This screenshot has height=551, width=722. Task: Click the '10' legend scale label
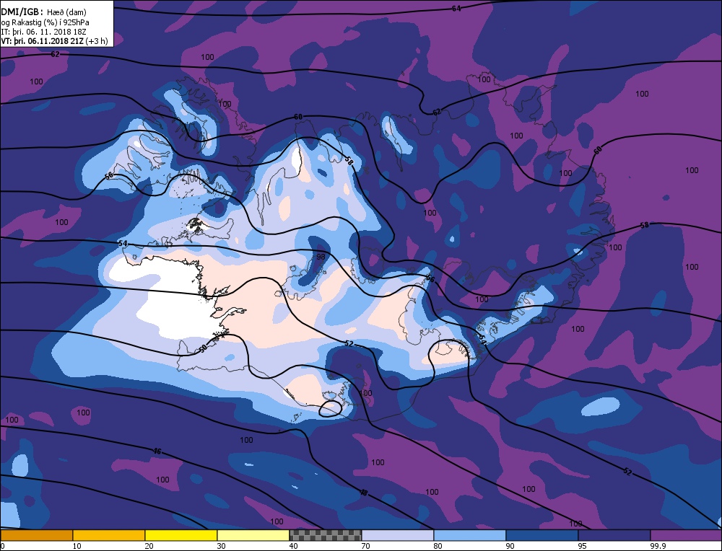pos(77,546)
